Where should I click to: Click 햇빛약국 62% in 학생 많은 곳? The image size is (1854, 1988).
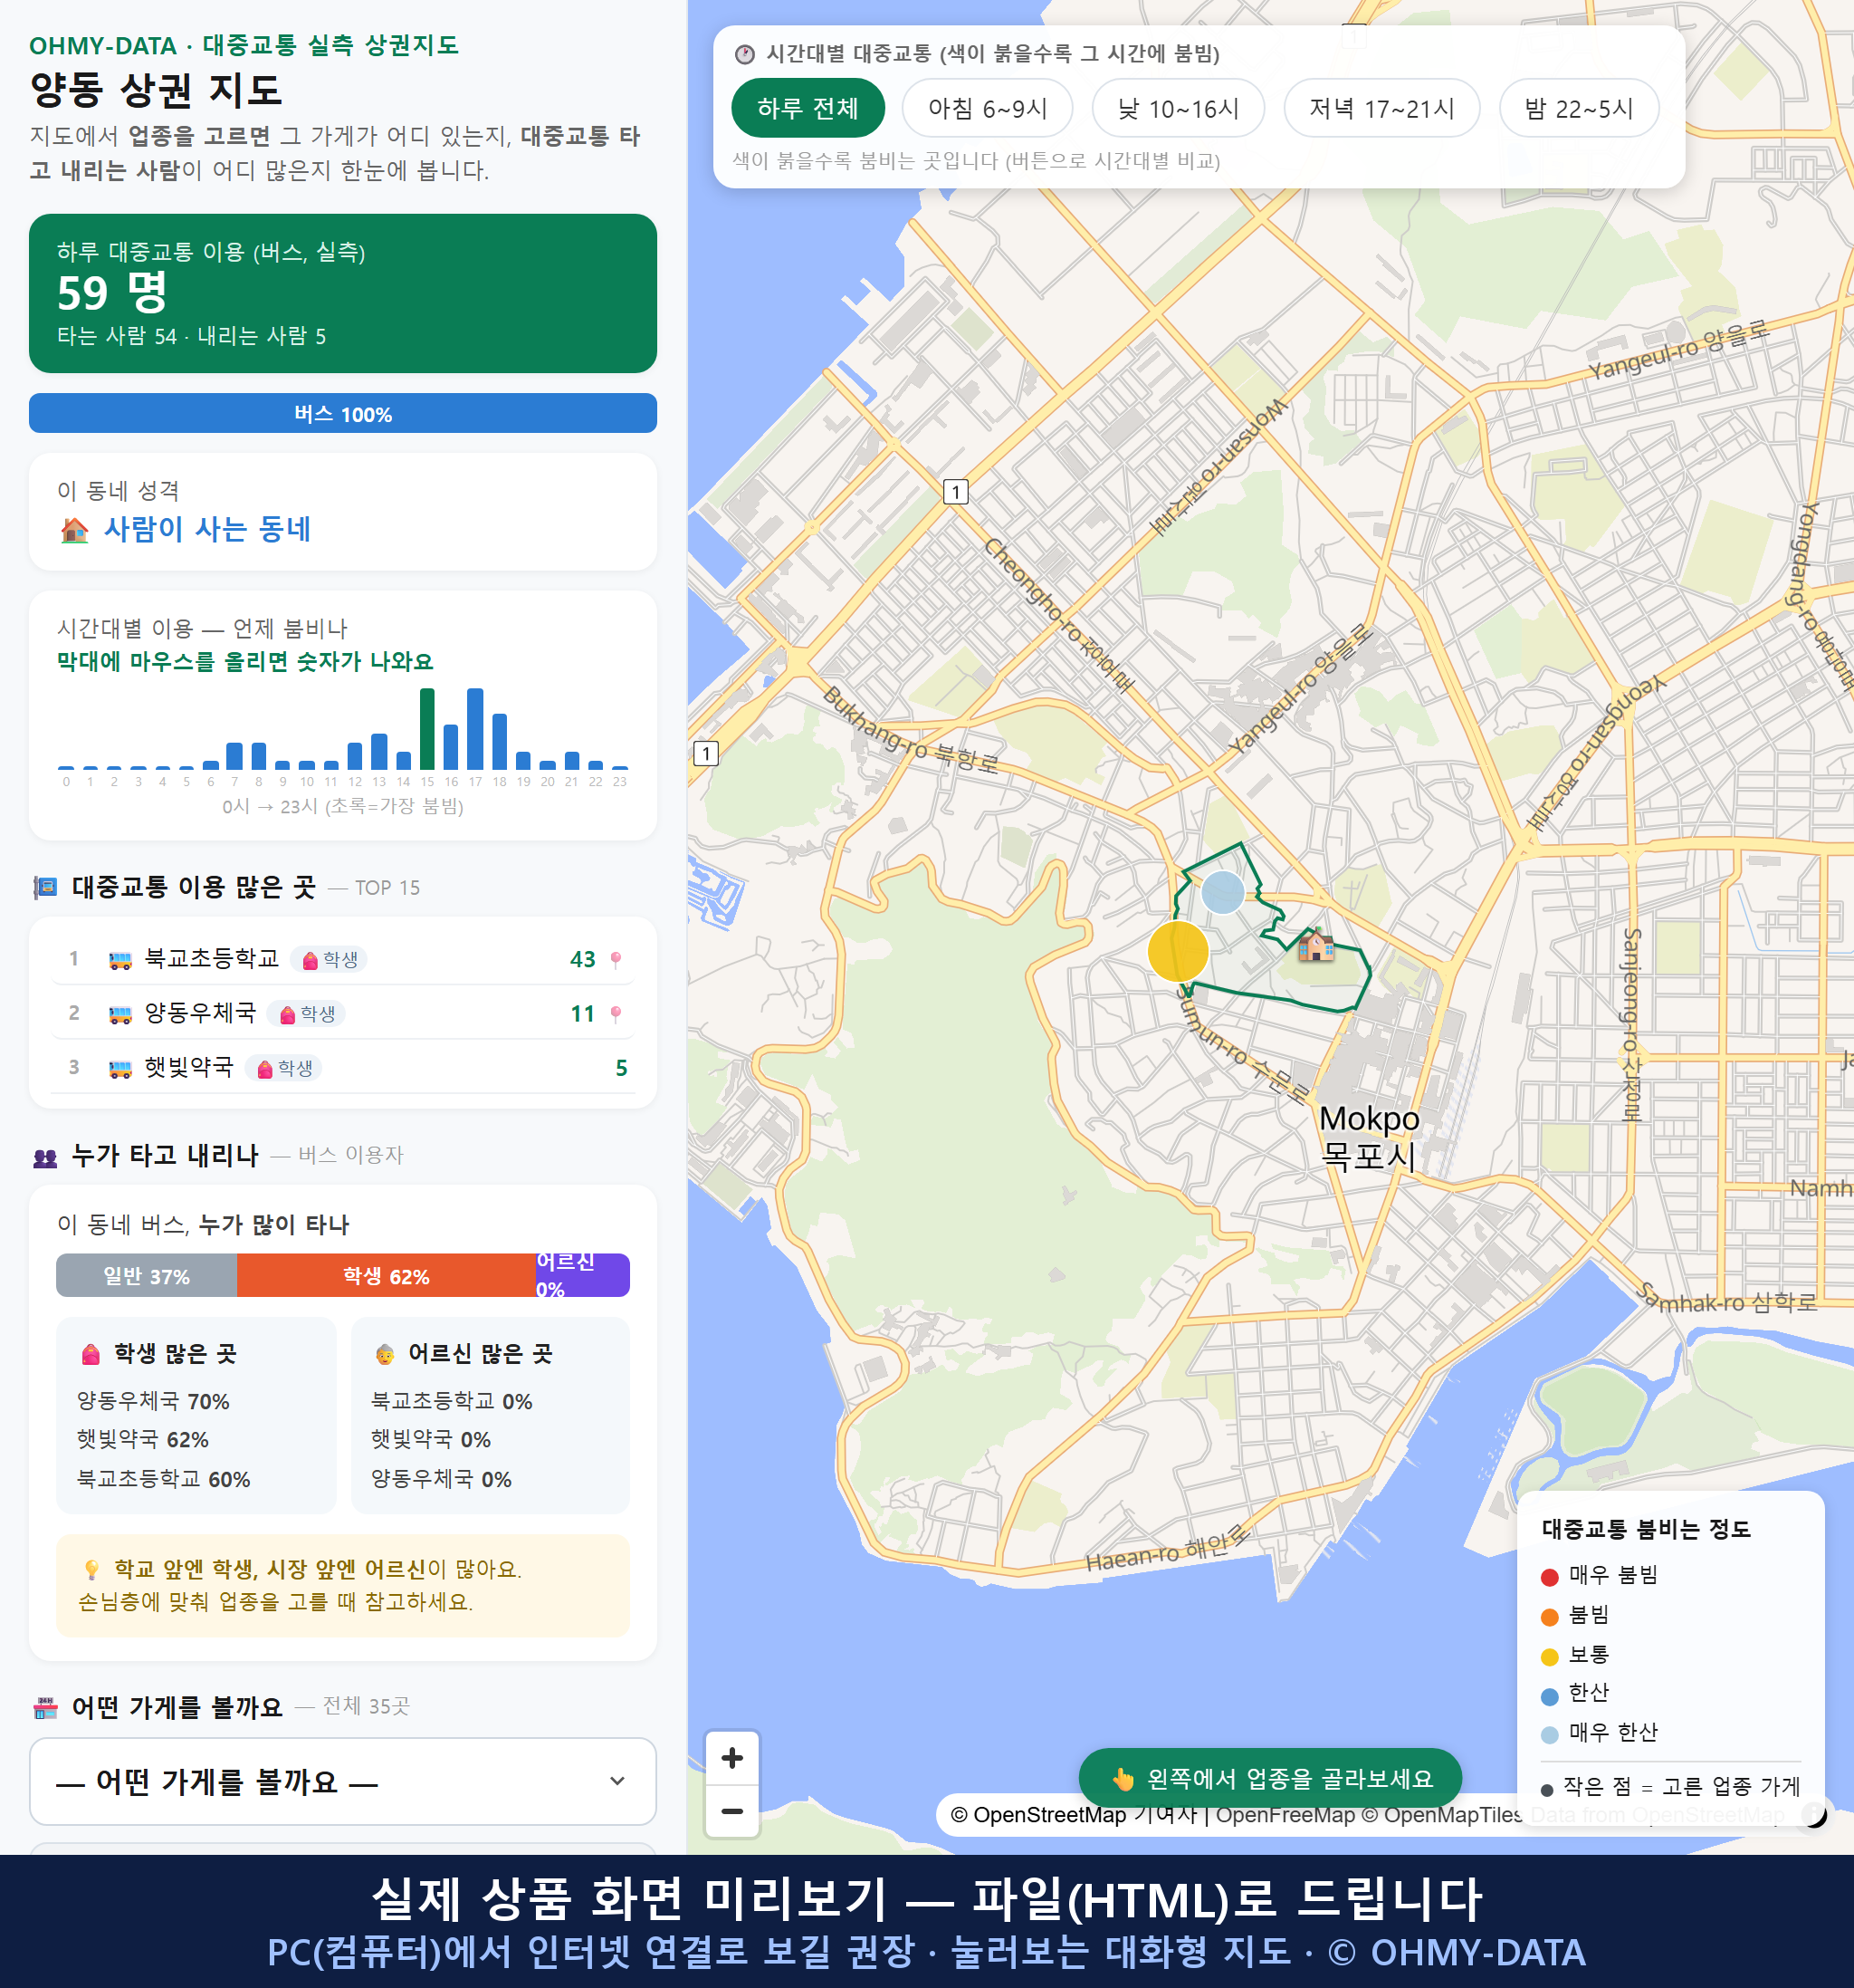point(143,1440)
